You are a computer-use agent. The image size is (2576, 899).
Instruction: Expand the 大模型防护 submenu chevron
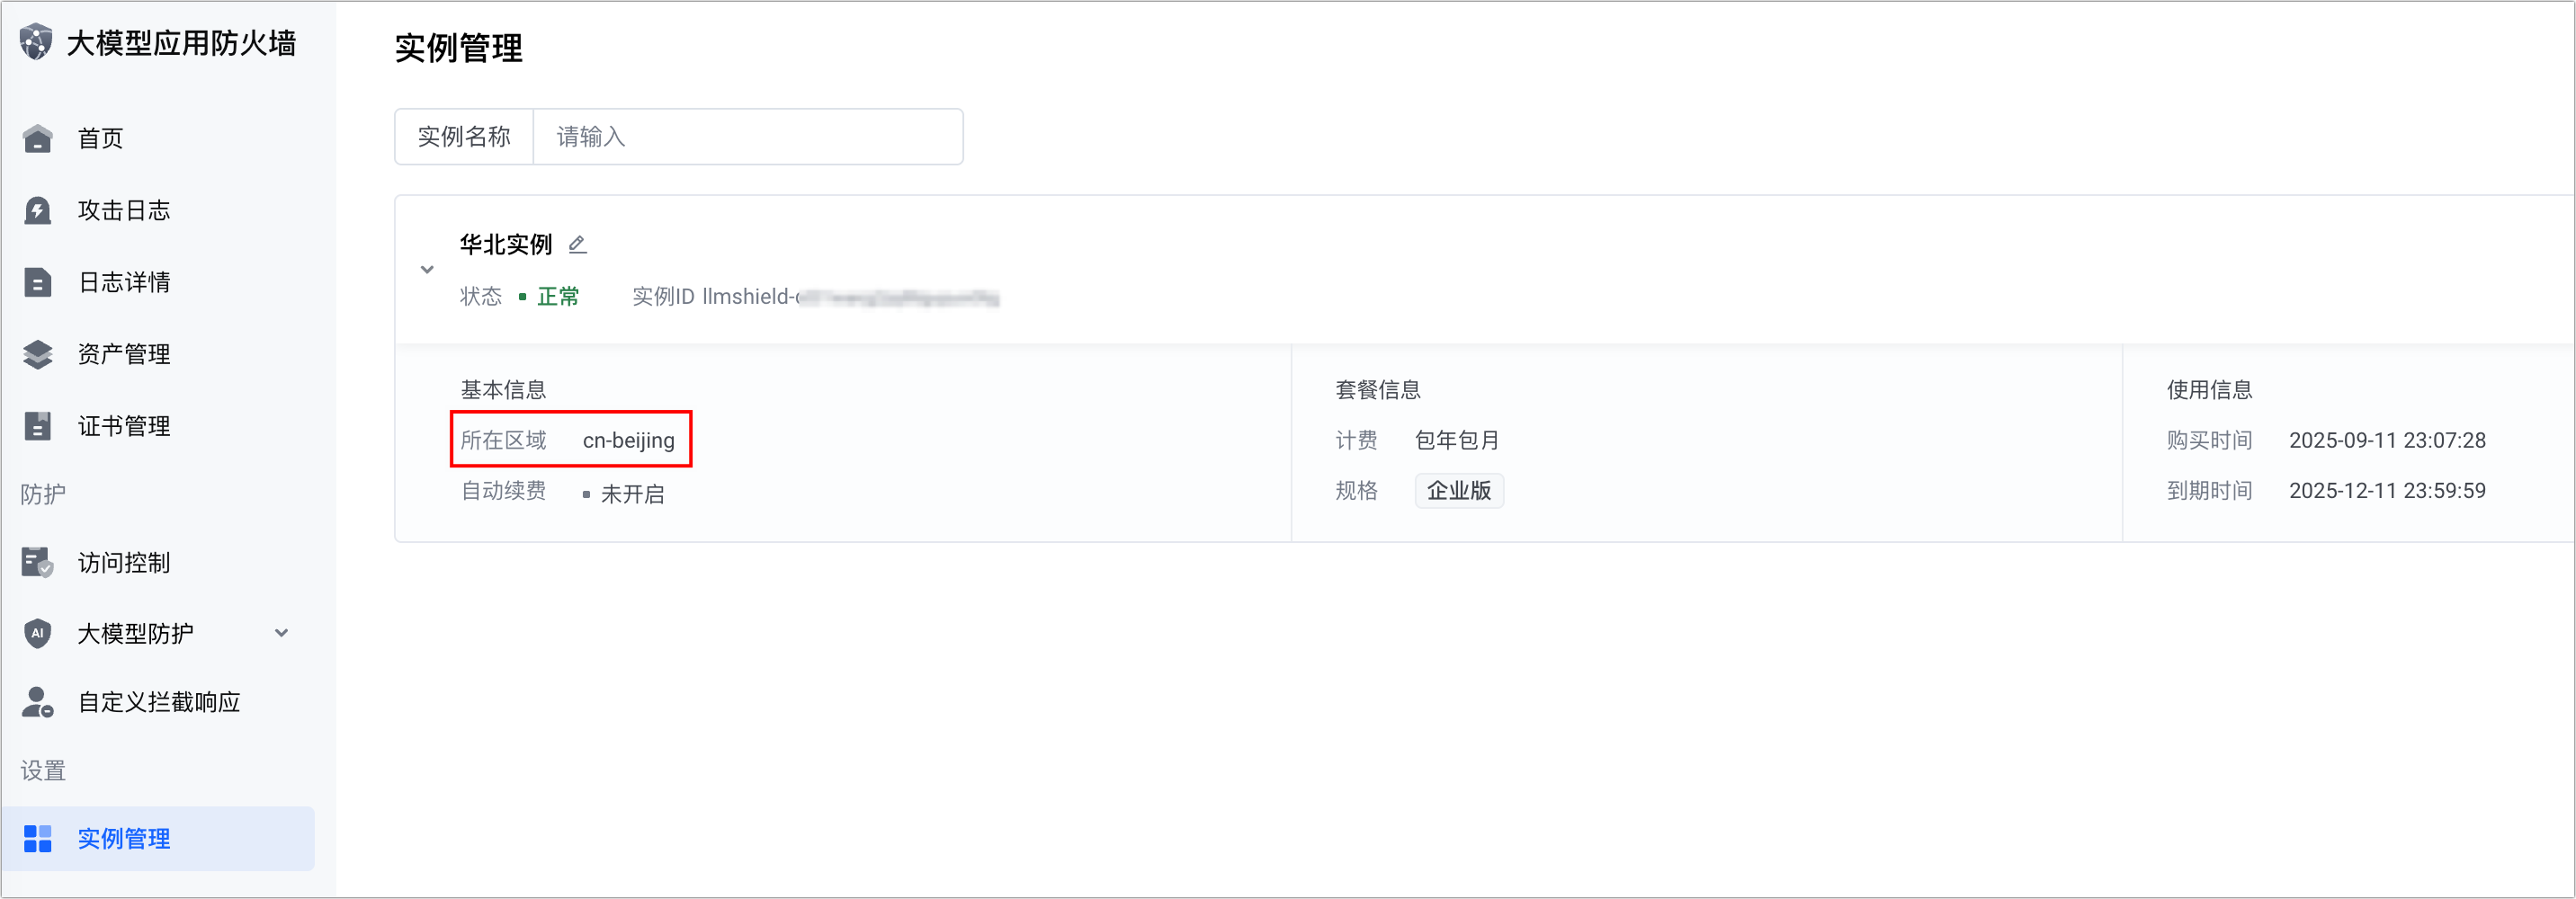pyautogui.click(x=282, y=633)
